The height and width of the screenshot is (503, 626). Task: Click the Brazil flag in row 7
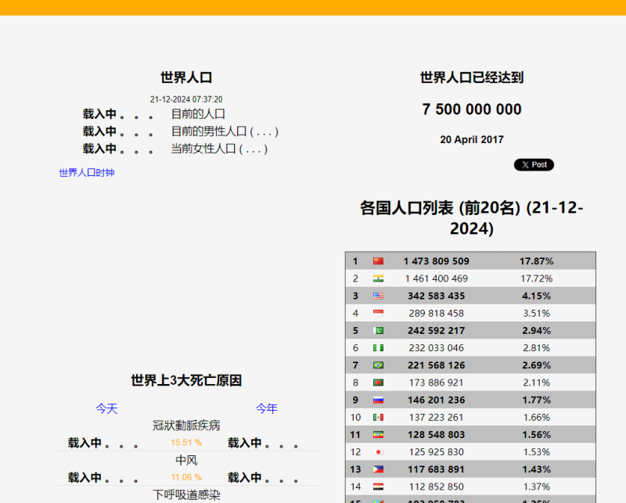(379, 365)
